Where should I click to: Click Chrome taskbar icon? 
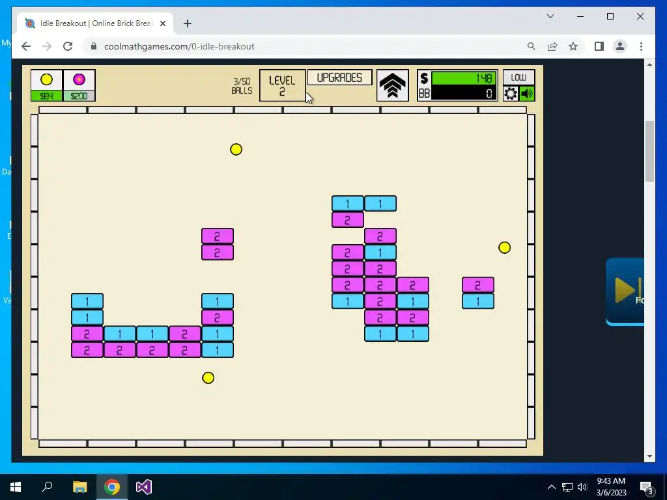[x=112, y=487]
